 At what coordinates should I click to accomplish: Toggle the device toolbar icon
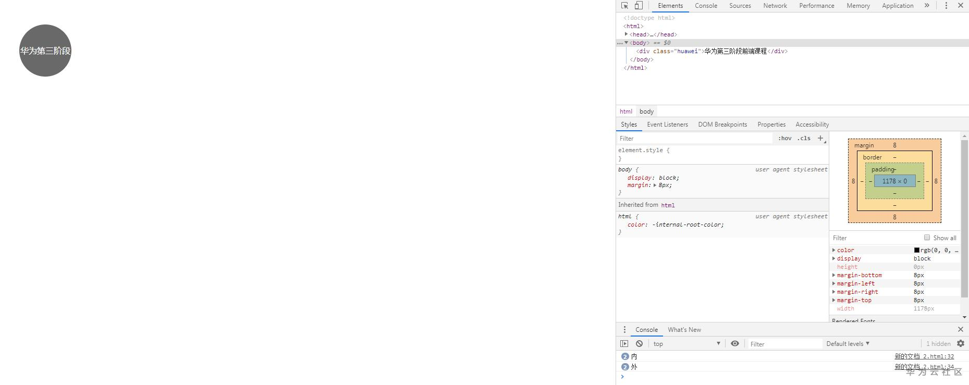pyautogui.click(x=639, y=6)
